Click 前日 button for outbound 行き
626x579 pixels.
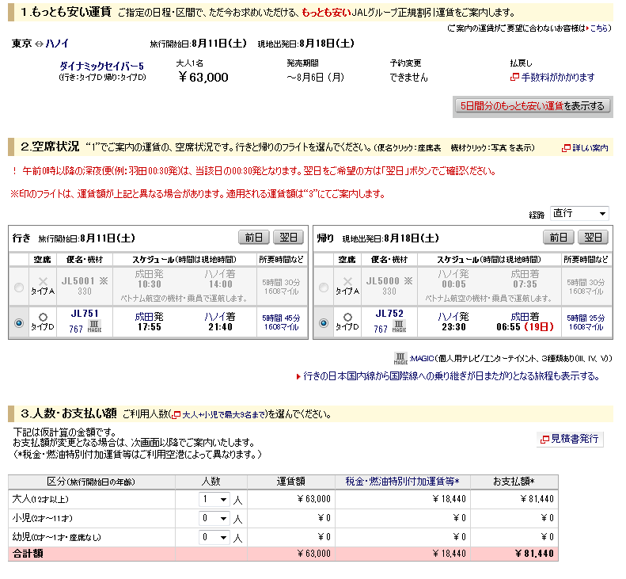pos(254,238)
